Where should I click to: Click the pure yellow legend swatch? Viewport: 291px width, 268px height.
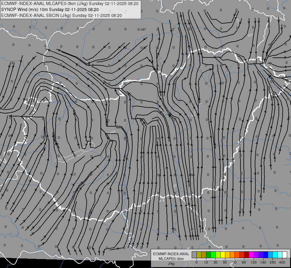click(x=223, y=255)
